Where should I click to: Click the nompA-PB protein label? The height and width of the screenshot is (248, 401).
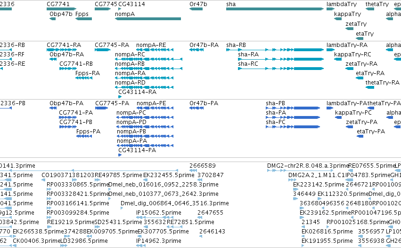131,132
